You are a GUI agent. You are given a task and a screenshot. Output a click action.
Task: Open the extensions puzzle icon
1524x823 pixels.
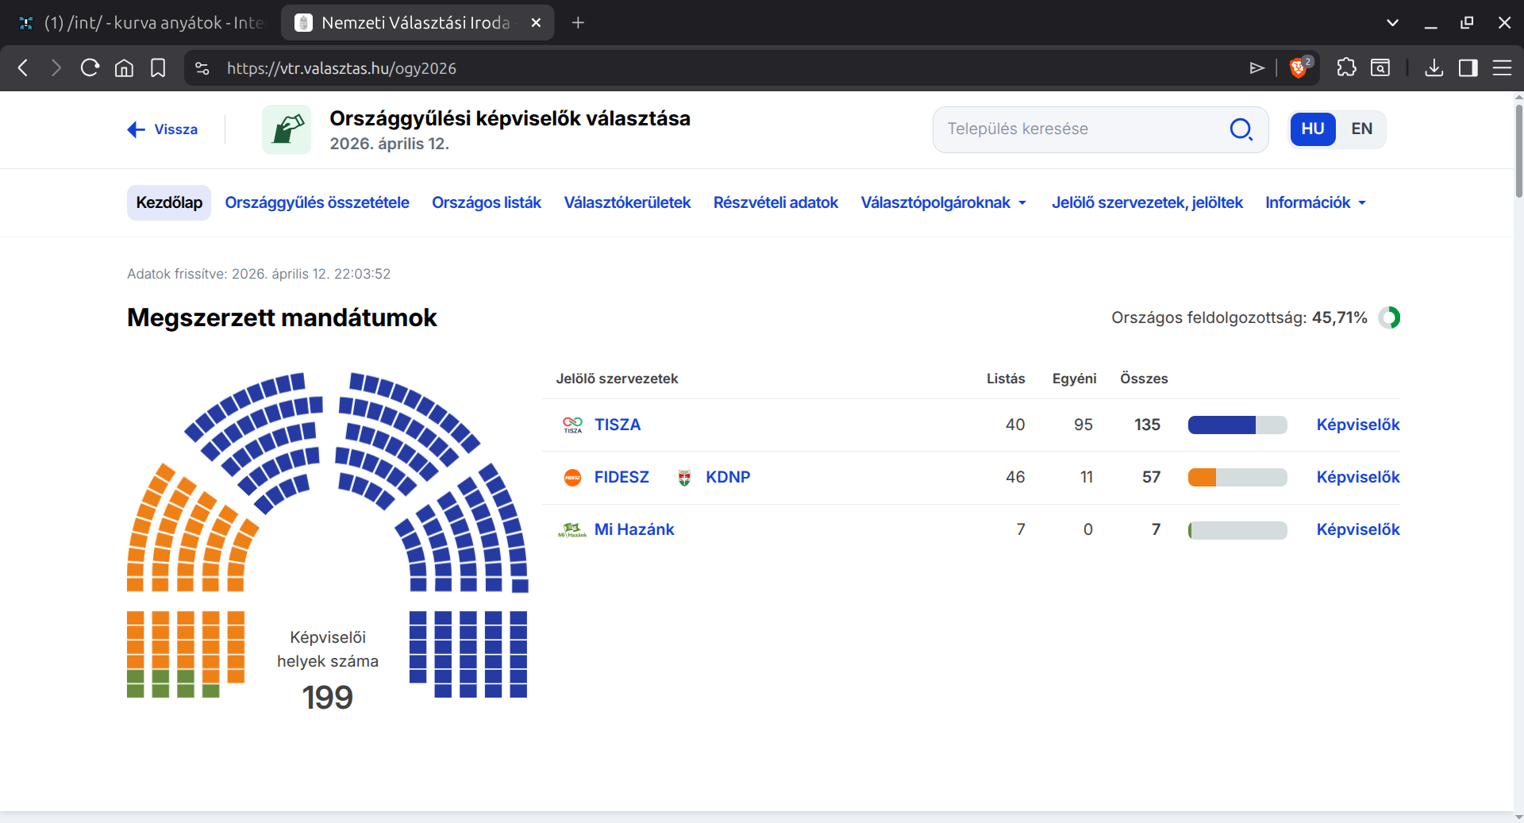tap(1346, 68)
